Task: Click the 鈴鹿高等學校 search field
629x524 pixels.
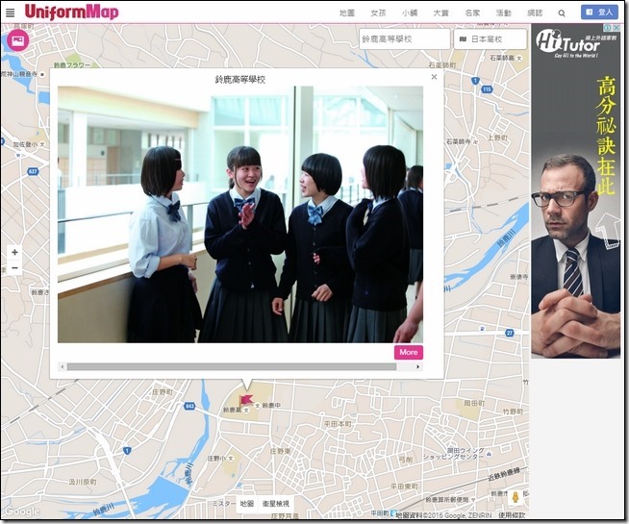Action: [x=404, y=39]
